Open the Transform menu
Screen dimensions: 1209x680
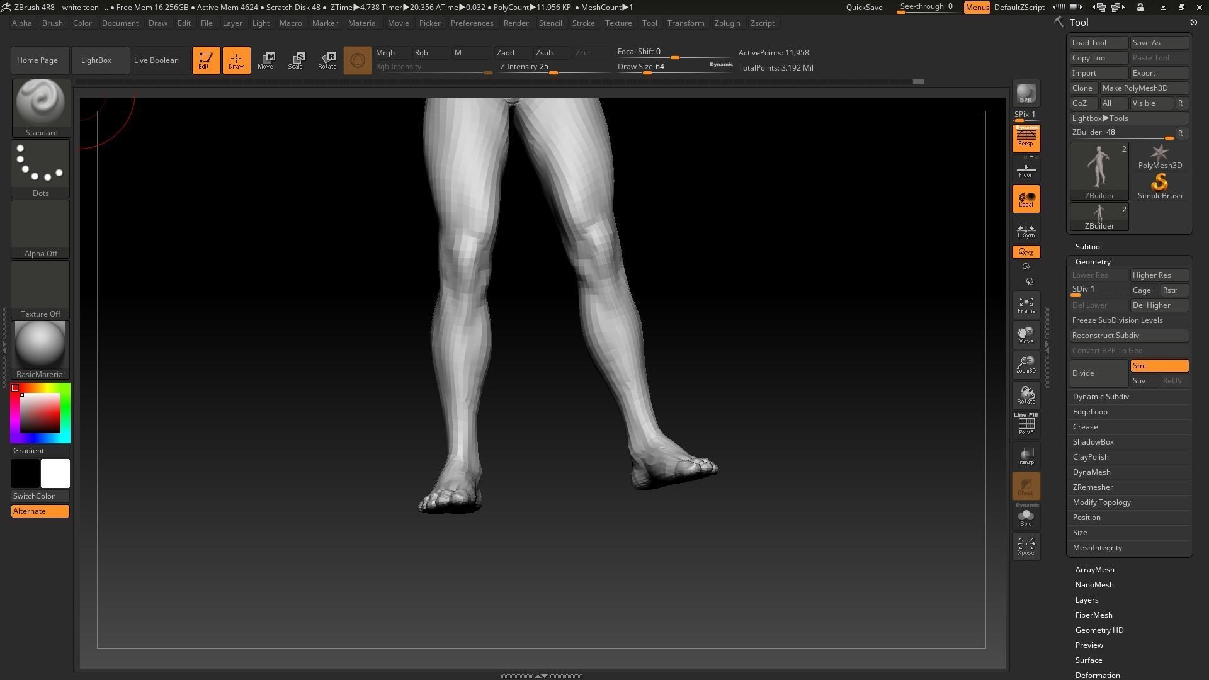pyautogui.click(x=686, y=23)
